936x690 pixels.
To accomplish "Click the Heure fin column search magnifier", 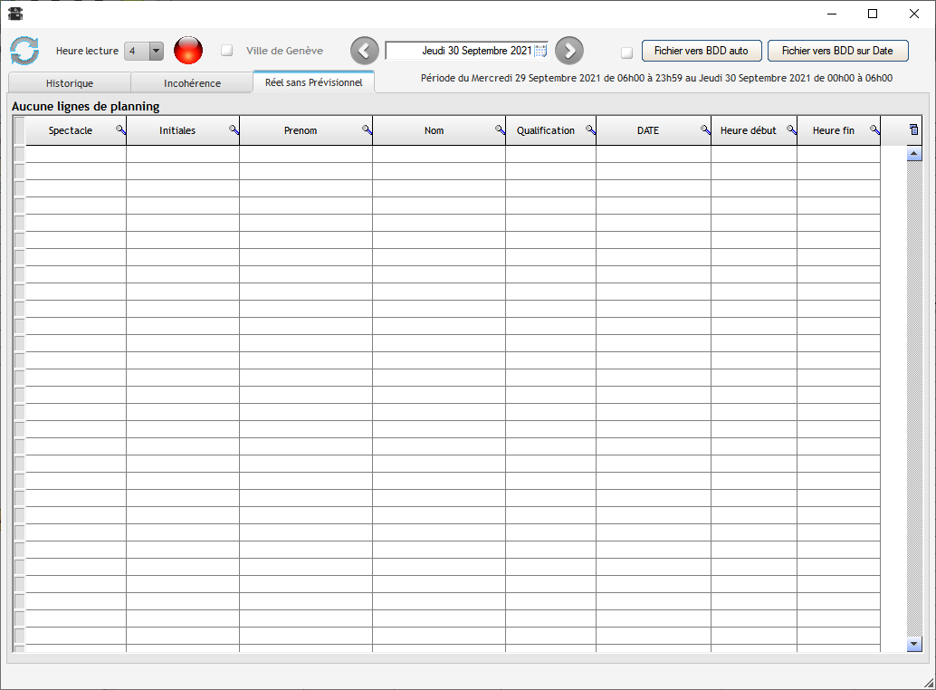I will click(x=874, y=130).
